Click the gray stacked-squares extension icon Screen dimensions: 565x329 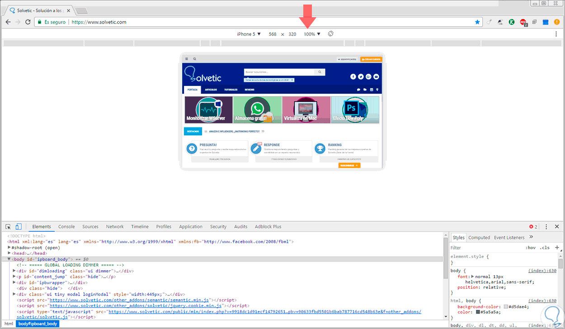coord(534,22)
